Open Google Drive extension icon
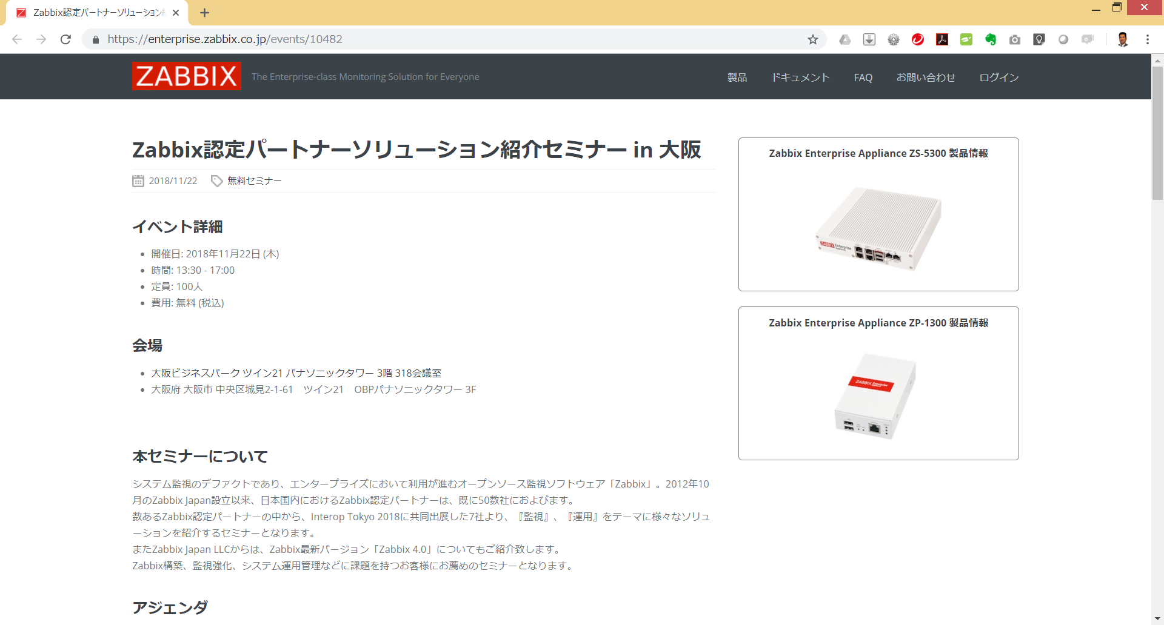The width and height of the screenshot is (1164, 625). pyautogui.click(x=845, y=39)
